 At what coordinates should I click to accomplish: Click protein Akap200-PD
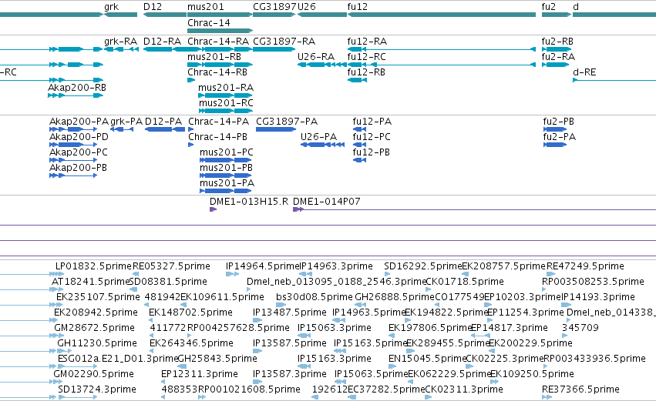(x=79, y=137)
